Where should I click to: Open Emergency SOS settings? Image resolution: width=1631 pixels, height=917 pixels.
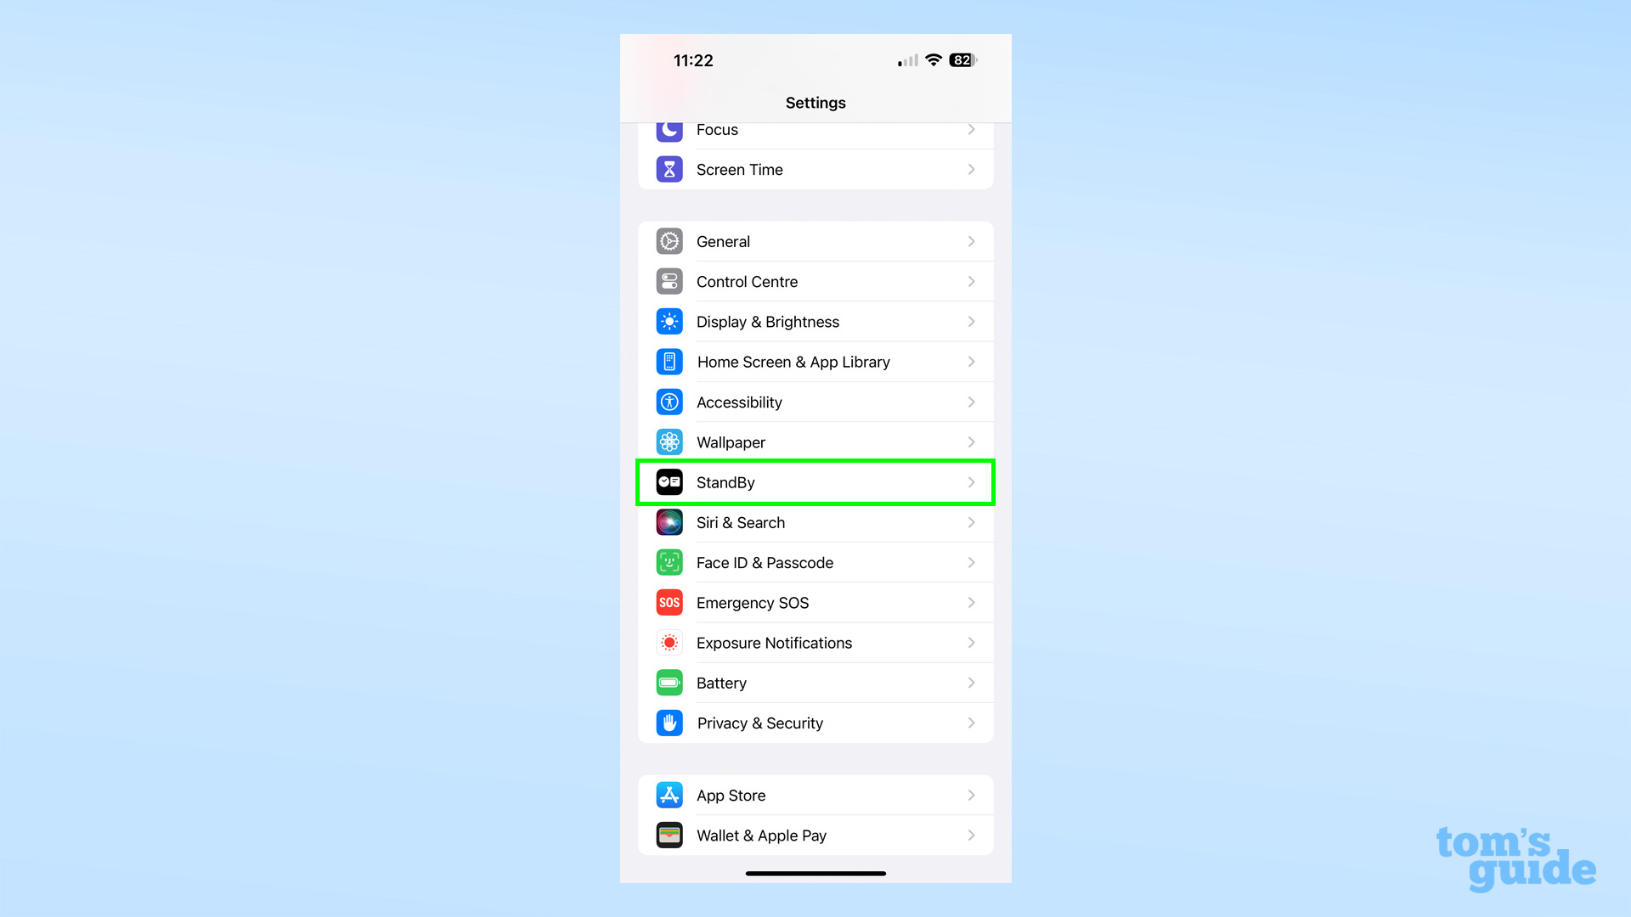815,602
